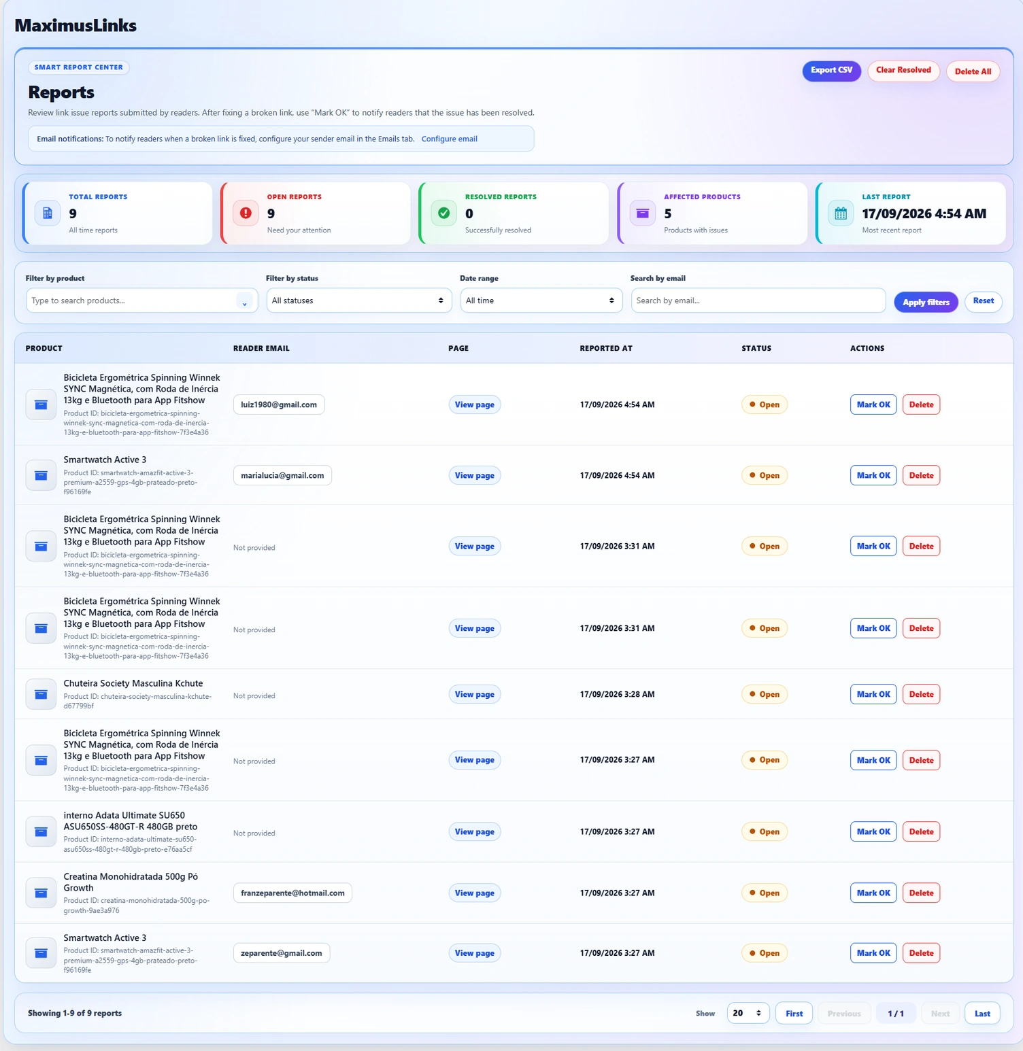Click the Last Report calendar icon
Viewport: 1023px width, 1051px height.
pyautogui.click(x=841, y=213)
